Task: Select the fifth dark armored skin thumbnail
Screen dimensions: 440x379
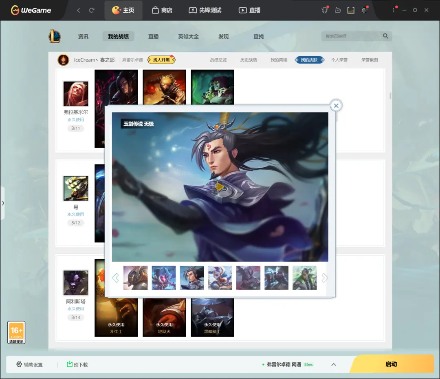Action: pos(249,278)
